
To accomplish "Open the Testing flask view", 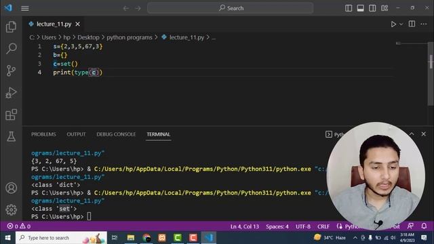I will [x=11, y=136].
